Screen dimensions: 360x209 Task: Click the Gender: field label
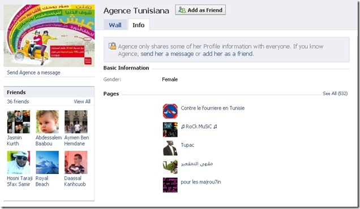[112, 80]
